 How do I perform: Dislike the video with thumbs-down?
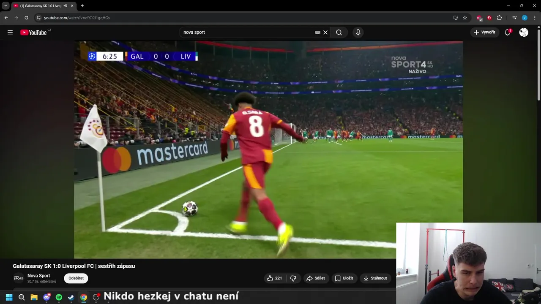point(293,278)
